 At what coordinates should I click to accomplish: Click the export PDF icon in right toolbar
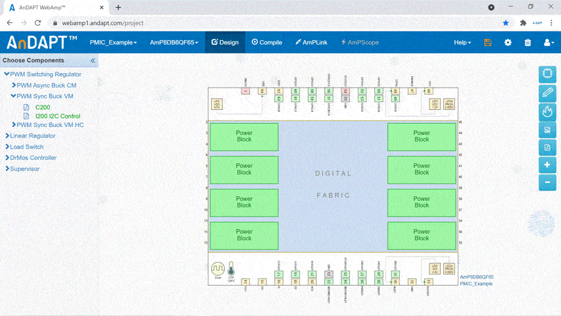(547, 147)
